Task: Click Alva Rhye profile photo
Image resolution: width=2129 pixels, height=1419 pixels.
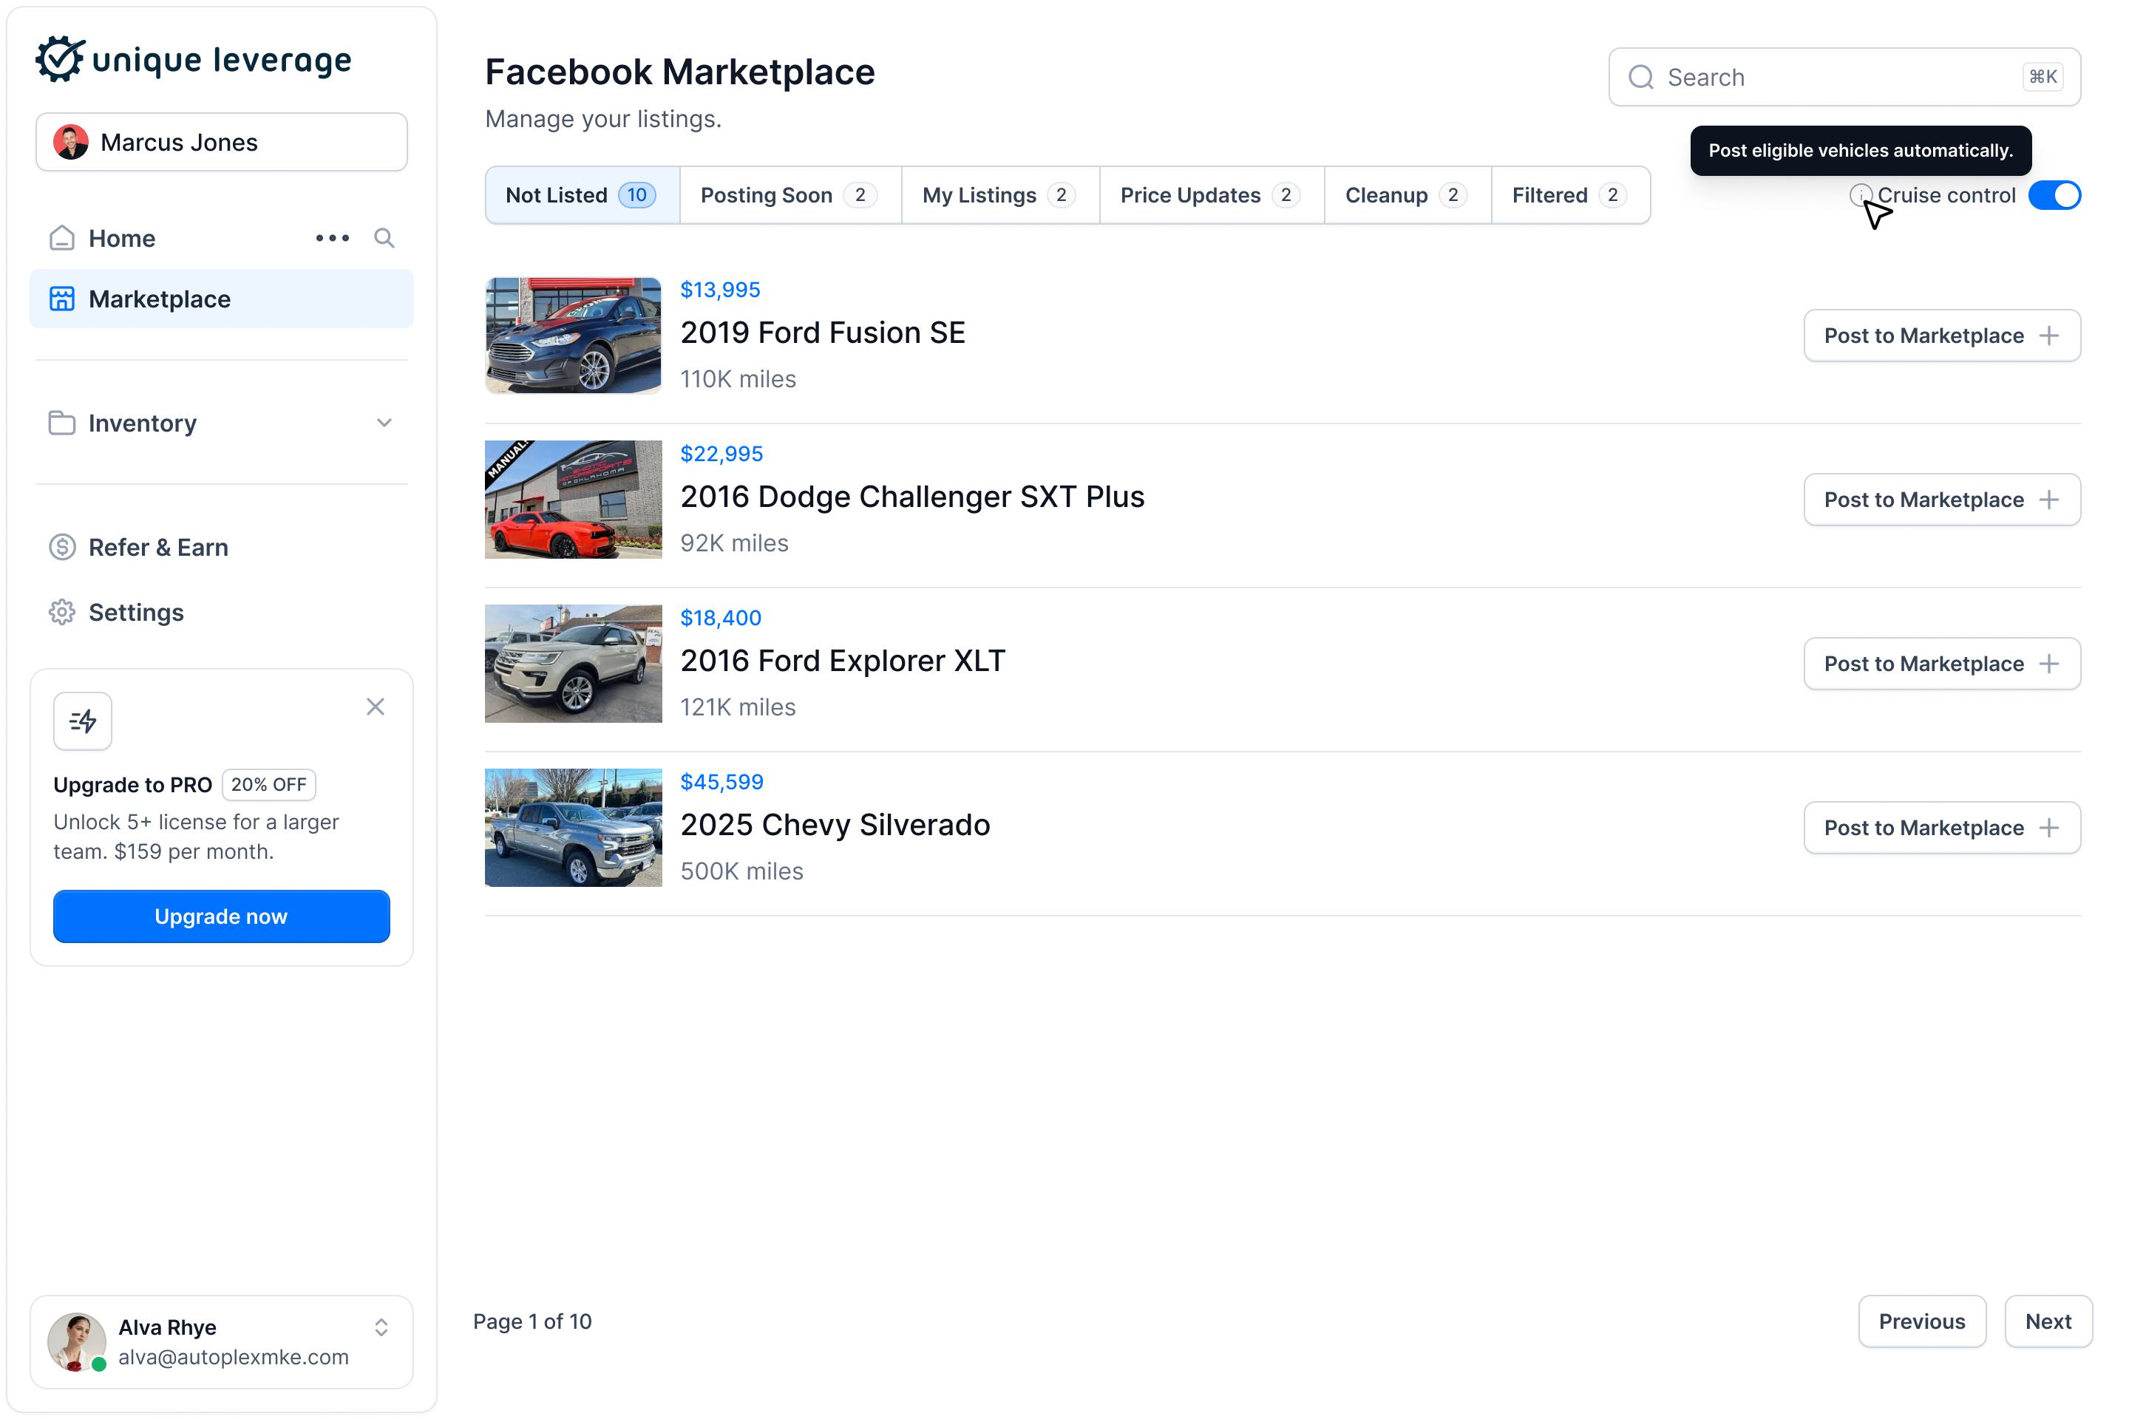Action: click(77, 1342)
